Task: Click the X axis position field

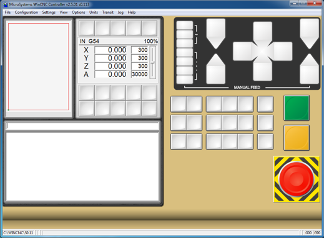Action: coord(110,50)
